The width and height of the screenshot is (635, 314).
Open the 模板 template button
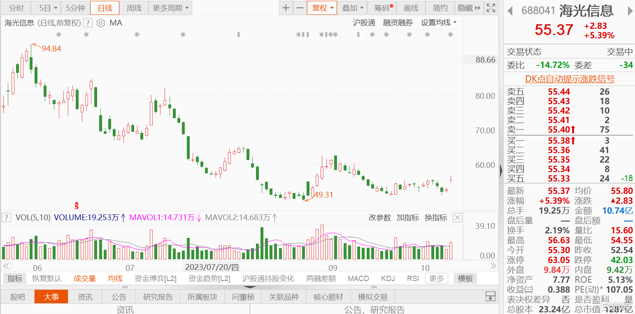[465, 279]
